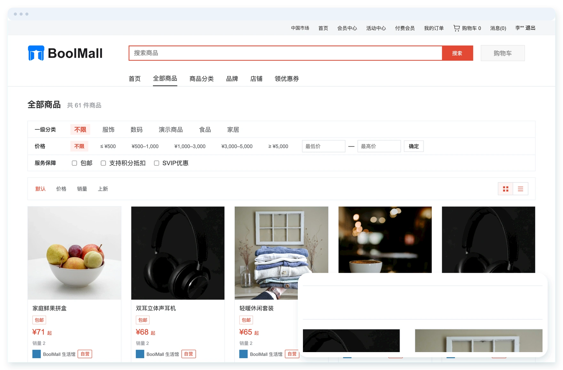Image resolution: width=563 pixels, height=370 pixels.
Task: Select price filter ≤ ¥500
Action: click(108, 146)
